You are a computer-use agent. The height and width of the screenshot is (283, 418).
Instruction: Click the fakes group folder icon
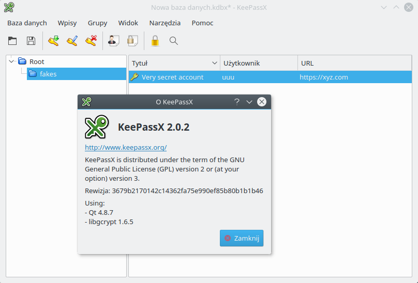pyautogui.click(x=33, y=74)
